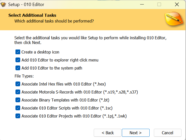186x140 pixels.
Task: Uncheck Associate Binary Templates (*.bt)
Action: click(x=18, y=100)
